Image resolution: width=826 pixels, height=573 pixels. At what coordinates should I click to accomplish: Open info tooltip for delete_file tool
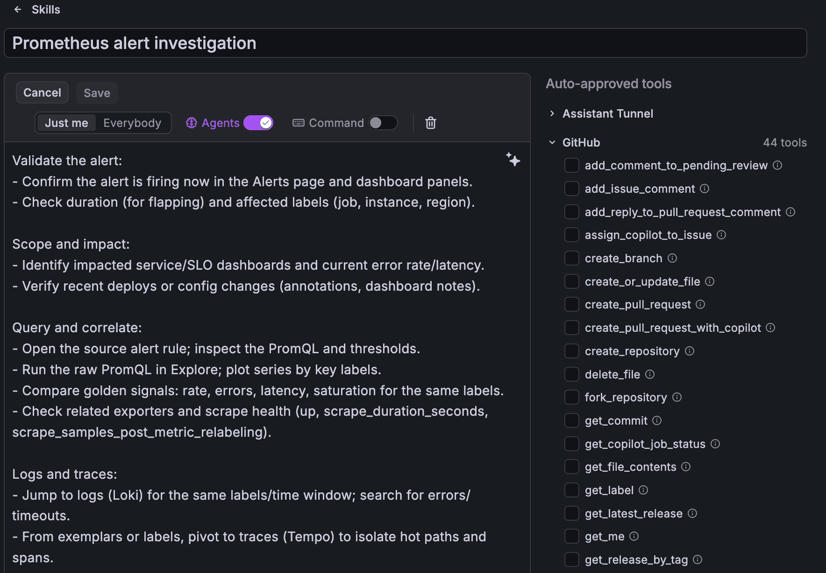[x=650, y=374]
